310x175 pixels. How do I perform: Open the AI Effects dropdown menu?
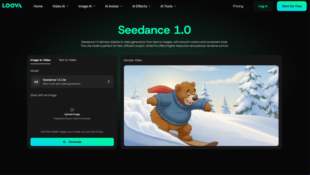coord(141,6)
